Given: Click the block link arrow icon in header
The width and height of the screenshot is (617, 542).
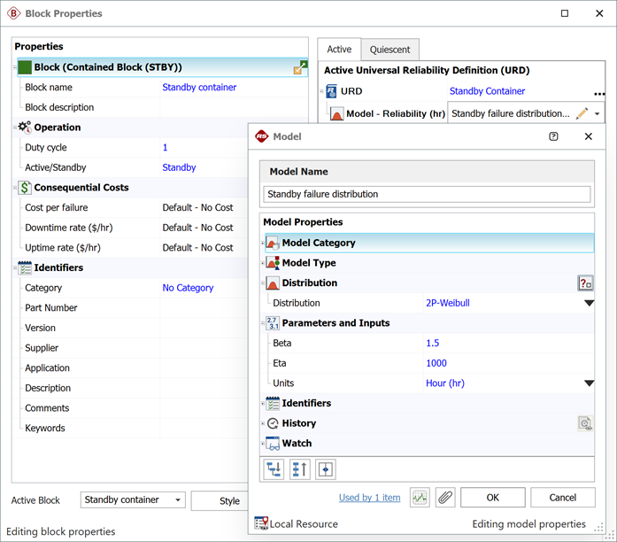Looking at the screenshot, I should coord(301,67).
